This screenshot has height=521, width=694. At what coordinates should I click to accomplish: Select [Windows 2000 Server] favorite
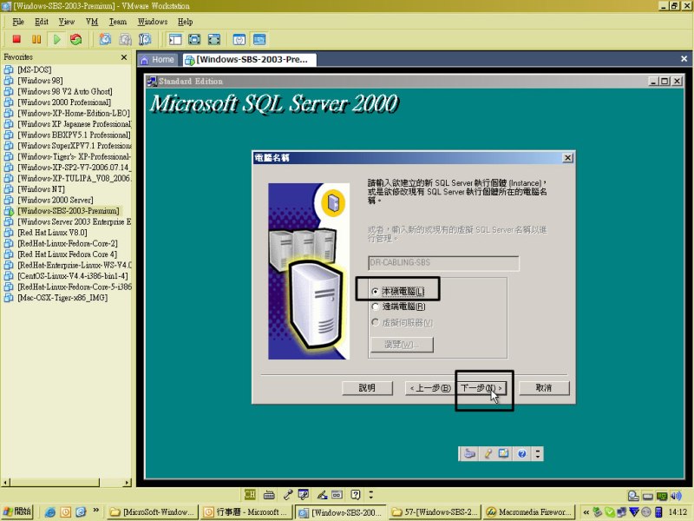56,200
